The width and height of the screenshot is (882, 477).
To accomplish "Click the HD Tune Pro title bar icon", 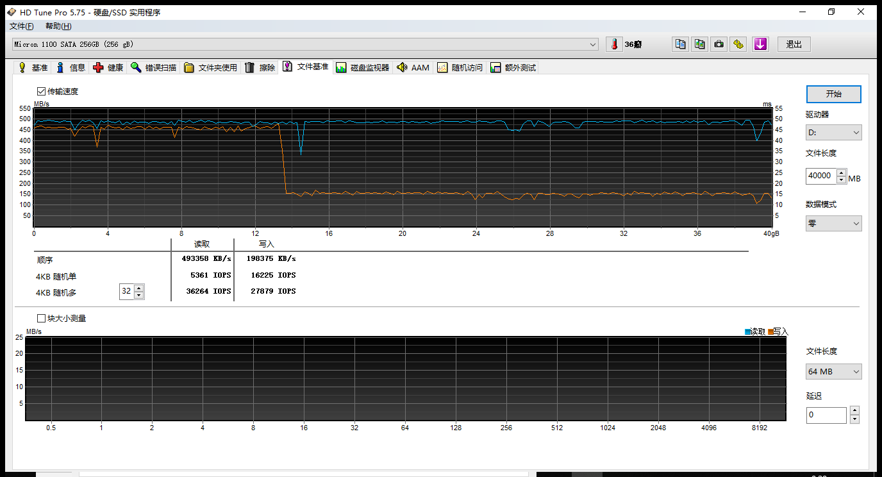I will pos(11,12).
